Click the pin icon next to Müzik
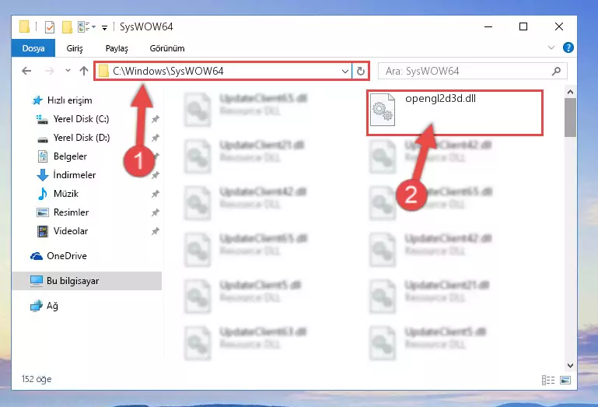598x407 pixels. coord(156,194)
